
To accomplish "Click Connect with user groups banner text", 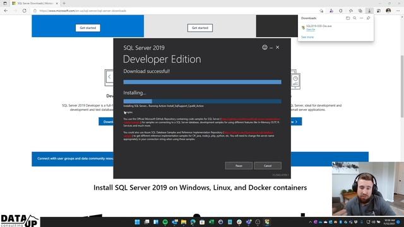I will coord(75,158).
